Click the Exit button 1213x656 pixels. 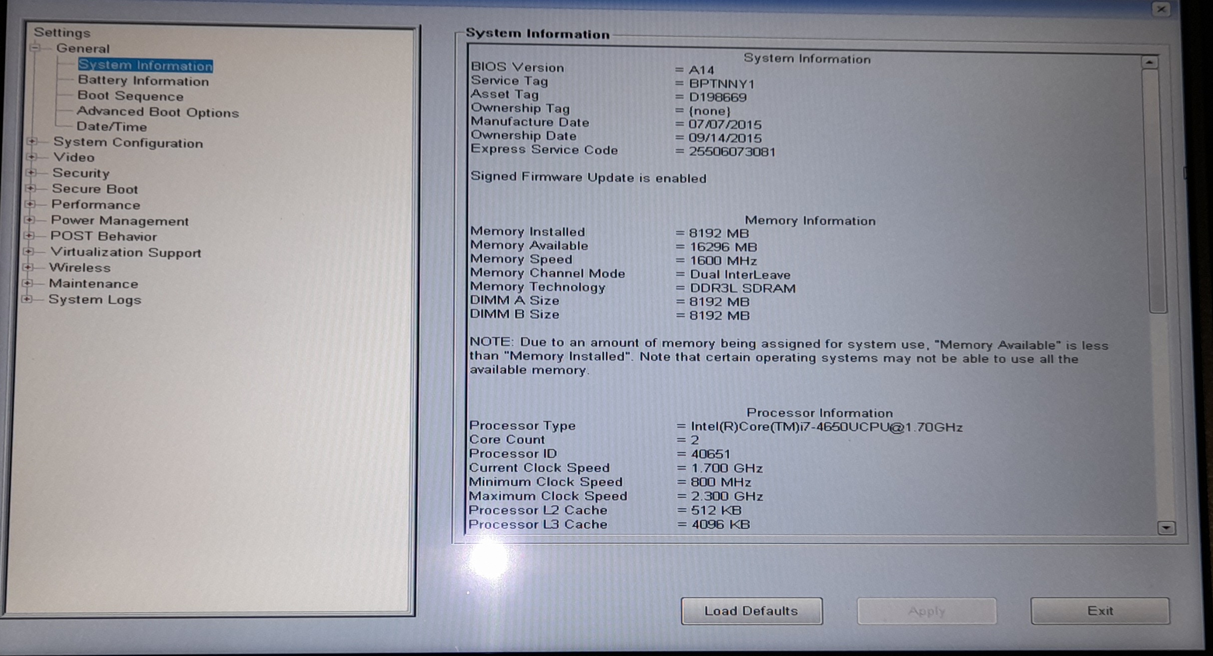coord(1100,611)
